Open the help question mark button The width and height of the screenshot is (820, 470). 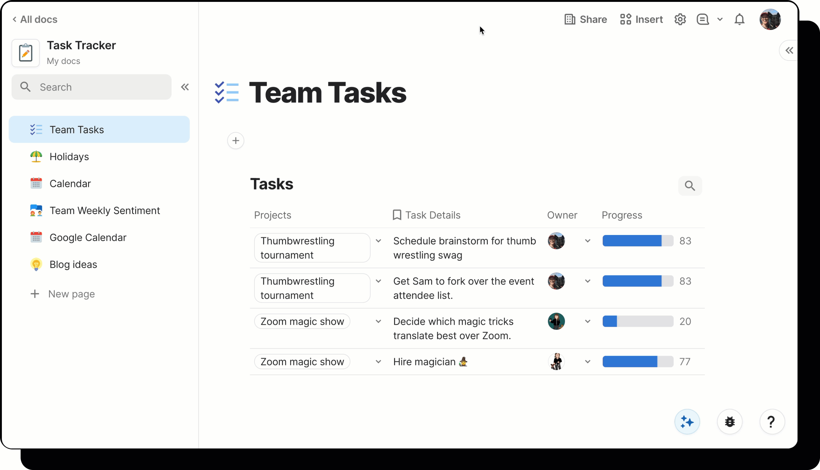pos(772,422)
